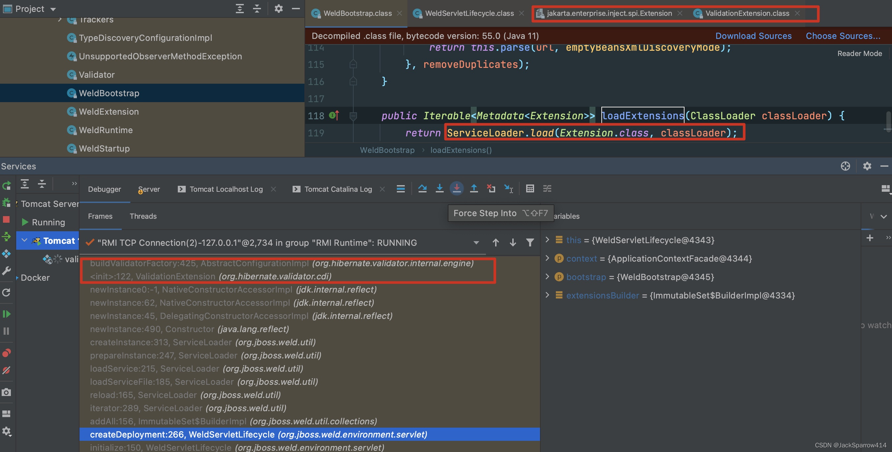Open Project panel settings gear
The image size is (892, 452).
coord(278,9)
